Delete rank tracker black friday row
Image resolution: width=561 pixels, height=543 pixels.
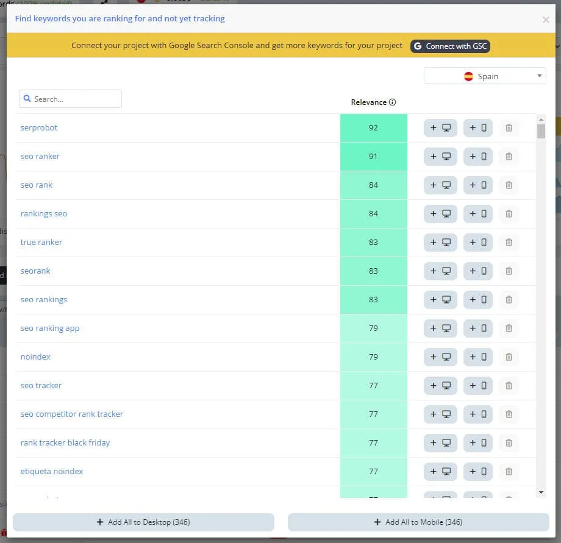tap(509, 442)
